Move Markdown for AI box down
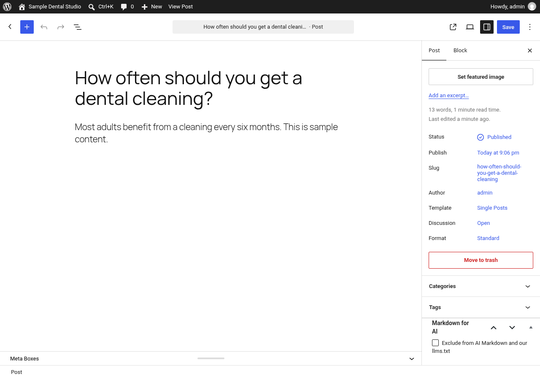Viewport: 540px width, 379px height. pos(512,327)
